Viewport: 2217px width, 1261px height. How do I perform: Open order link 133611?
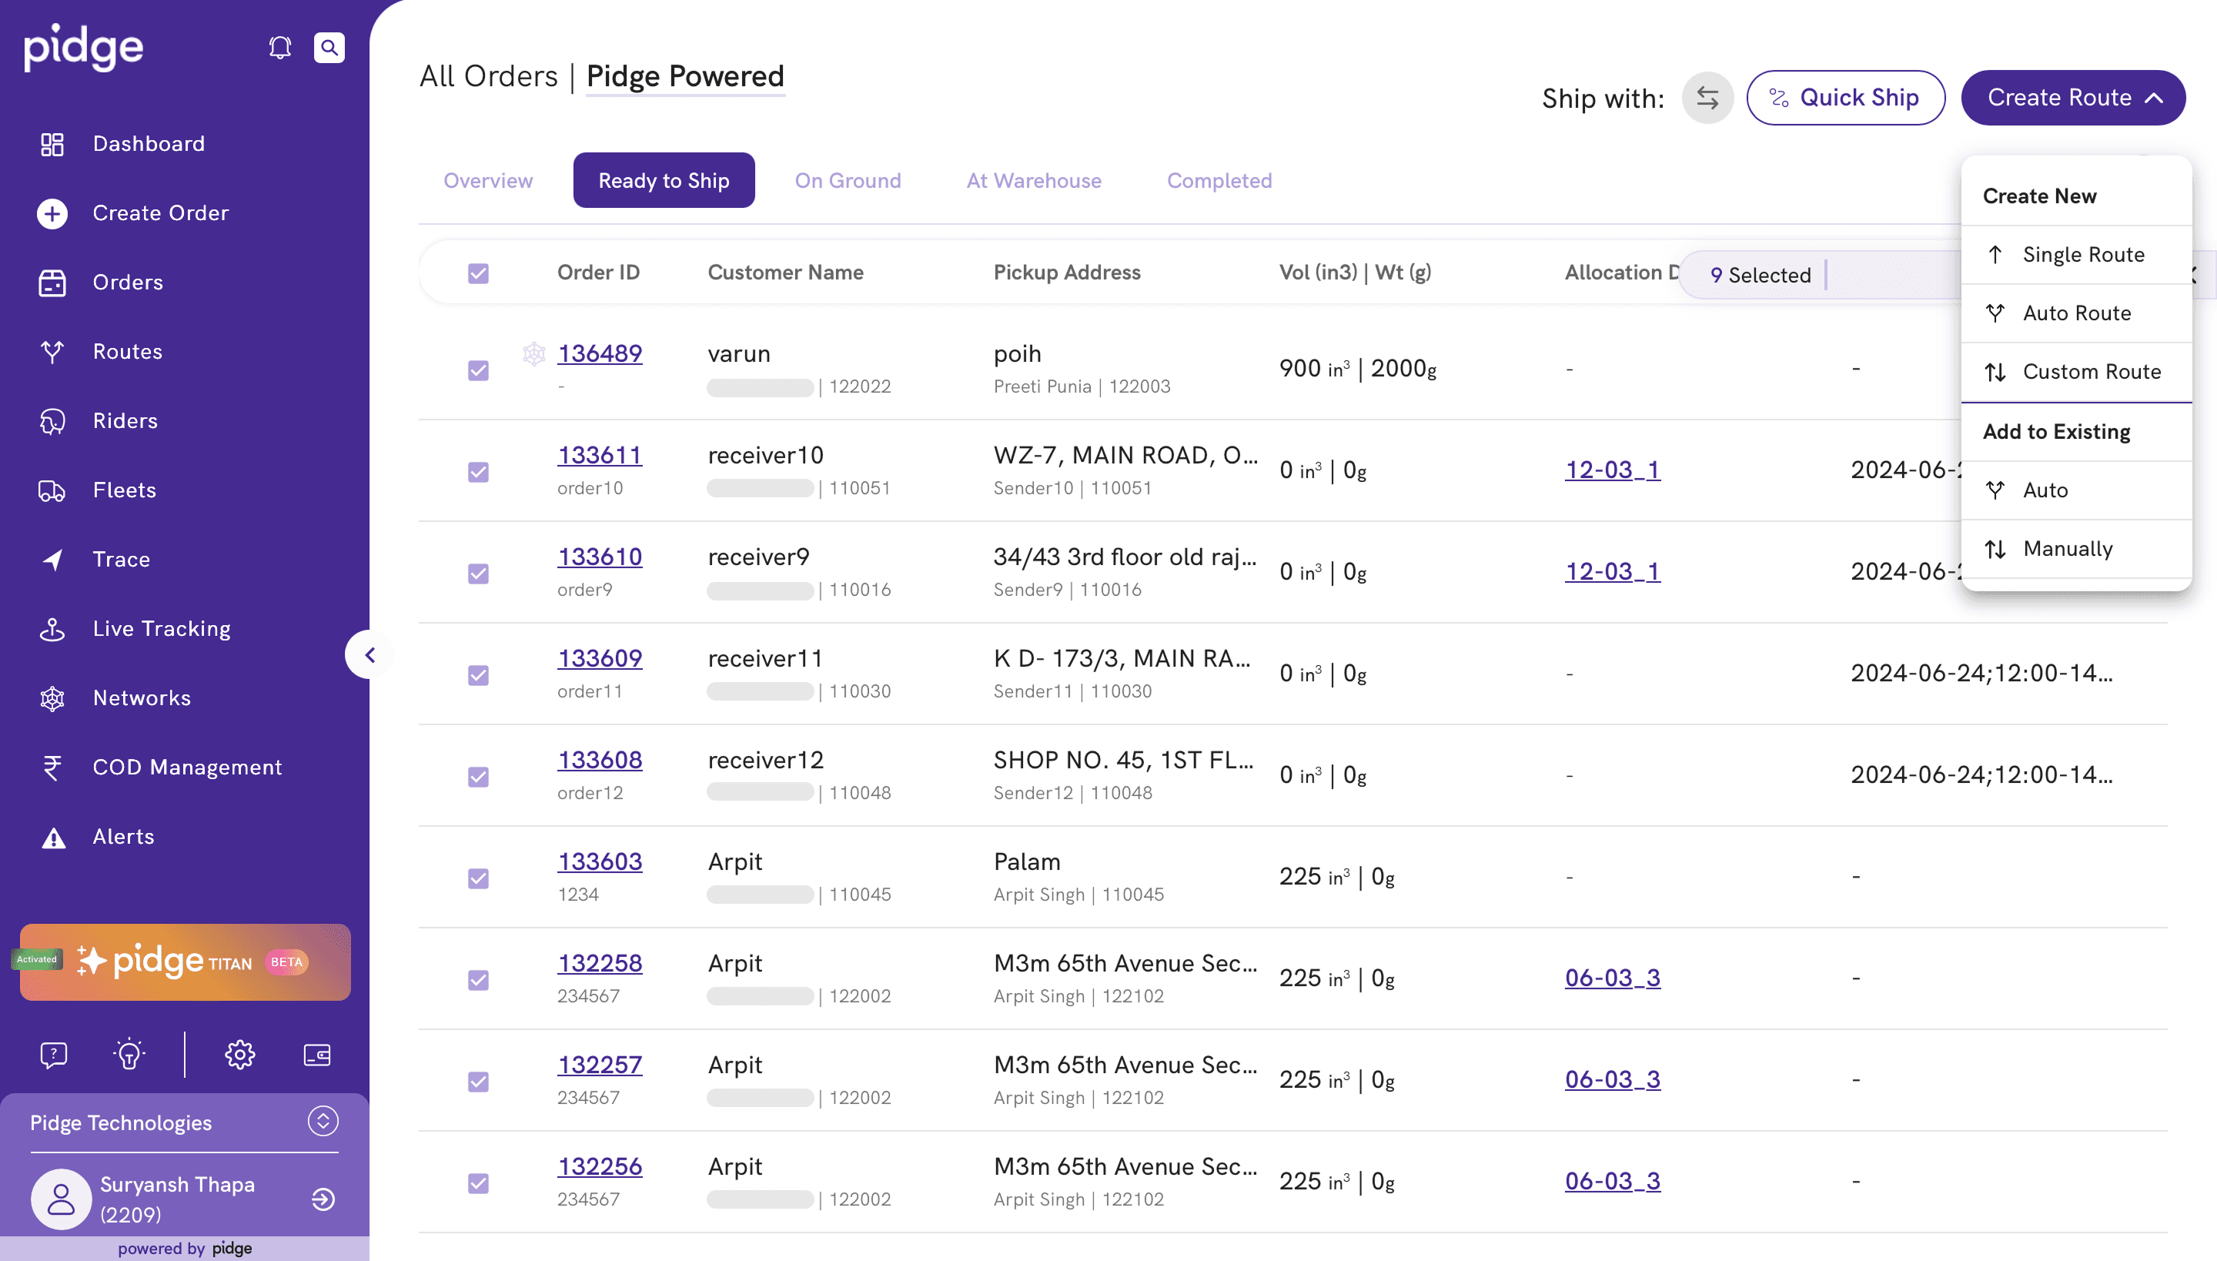pos(599,456)
